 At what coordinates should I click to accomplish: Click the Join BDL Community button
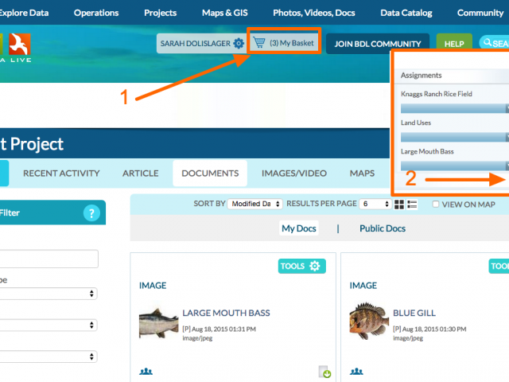click(378, 44)
